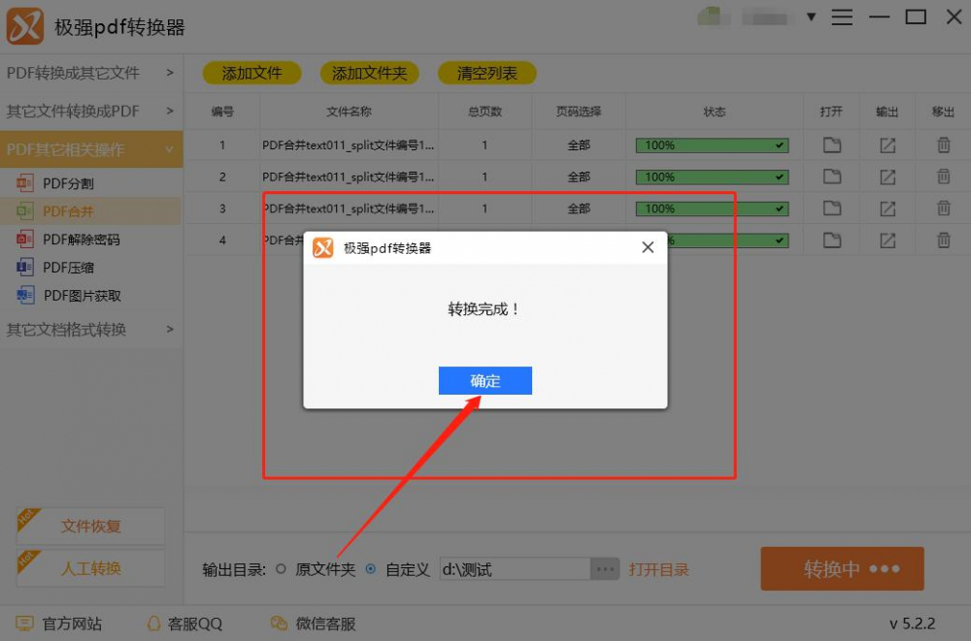Click the 转换中 button
971x641 pixels.
[842, 568]
